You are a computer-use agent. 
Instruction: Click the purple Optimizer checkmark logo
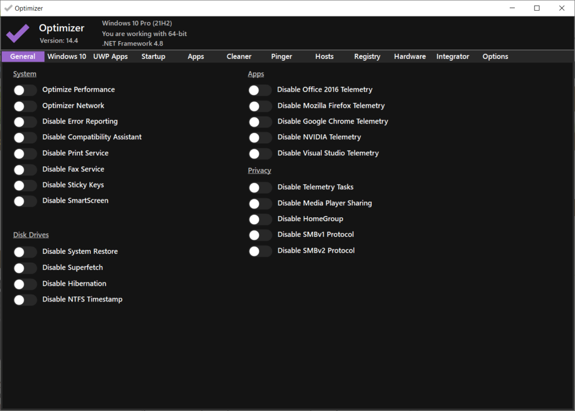[17, 33]
